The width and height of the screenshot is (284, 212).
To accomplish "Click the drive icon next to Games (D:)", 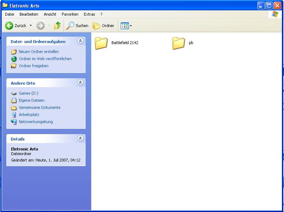I will (14, 94).
